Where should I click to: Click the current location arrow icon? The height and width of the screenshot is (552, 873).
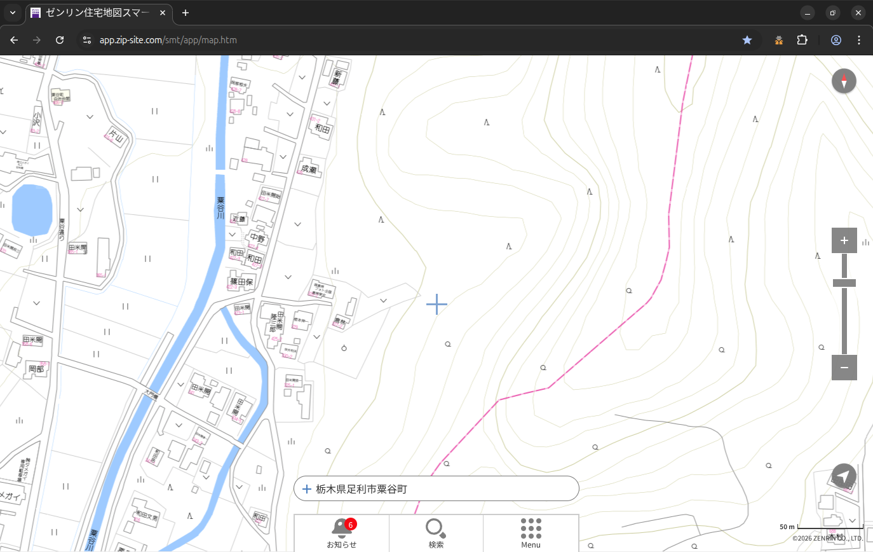tap(844, 476)
